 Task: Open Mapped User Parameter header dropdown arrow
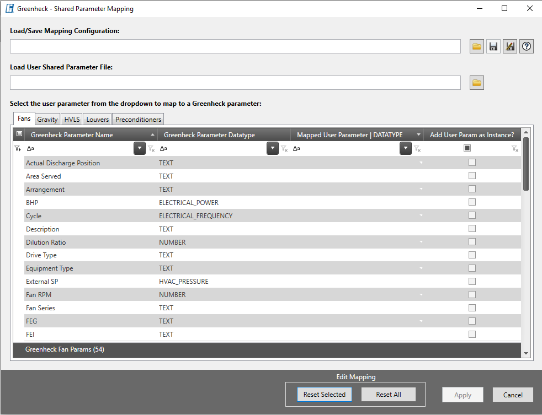tap(418, 134)
